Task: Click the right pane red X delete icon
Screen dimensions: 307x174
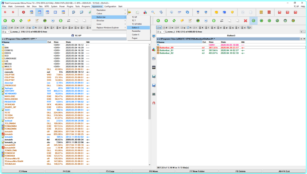Action: pos(246,20)
